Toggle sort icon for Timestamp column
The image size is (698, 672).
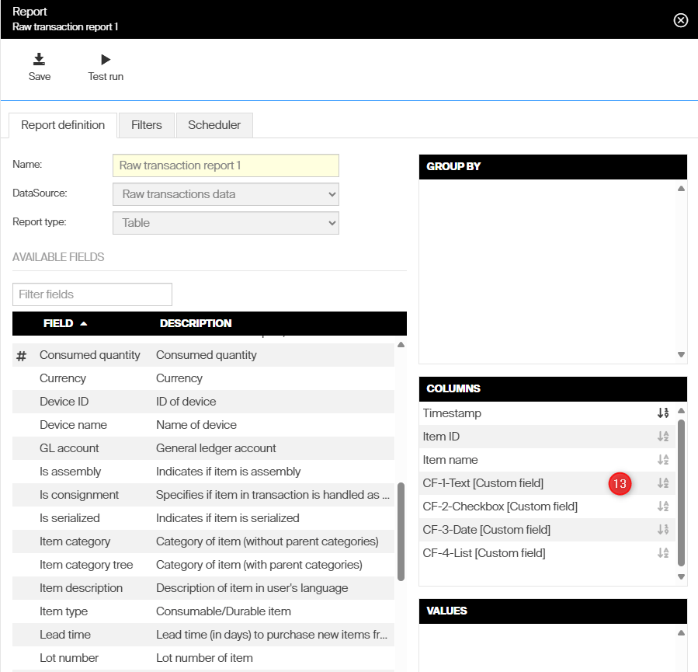pyautogui.click(x=662, y=413)
